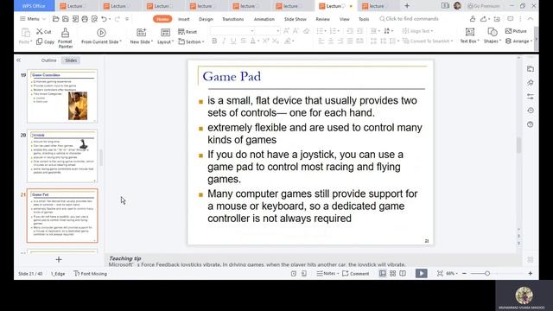Image resolution: width=553 pixels, height=311 pixels.
Task: Switch to the Outline pane tab
Action: pos(48,60)
